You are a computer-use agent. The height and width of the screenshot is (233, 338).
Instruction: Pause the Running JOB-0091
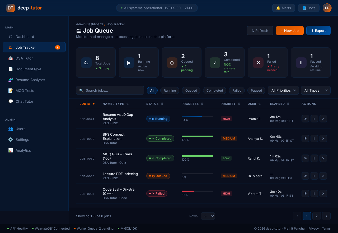(314, 119)
